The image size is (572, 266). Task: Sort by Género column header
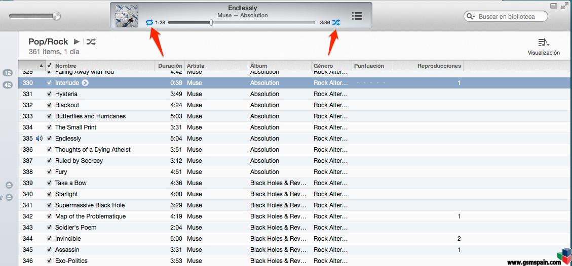click(x=332, y=66)
